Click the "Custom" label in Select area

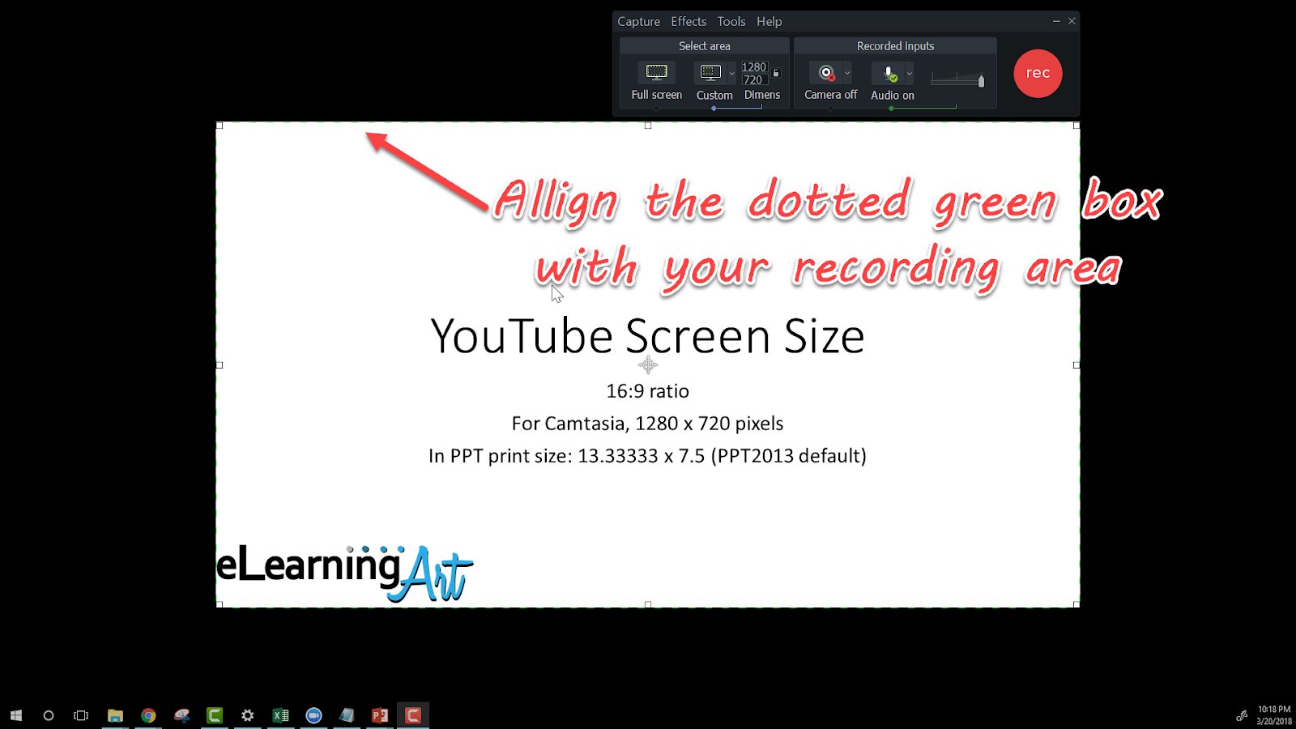pos(714,96)
